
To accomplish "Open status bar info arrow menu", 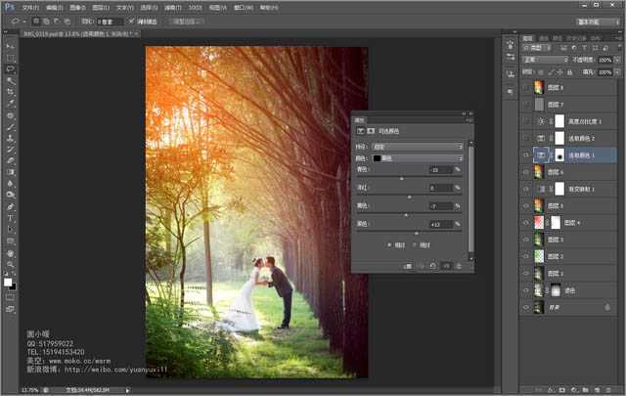I will tap(128, 390).
